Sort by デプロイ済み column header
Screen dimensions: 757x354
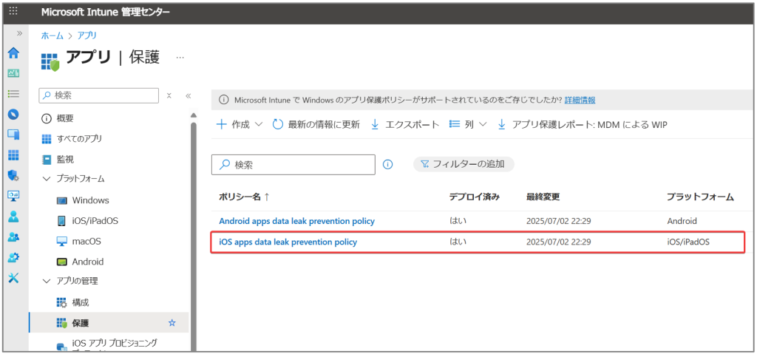point(474,197)
